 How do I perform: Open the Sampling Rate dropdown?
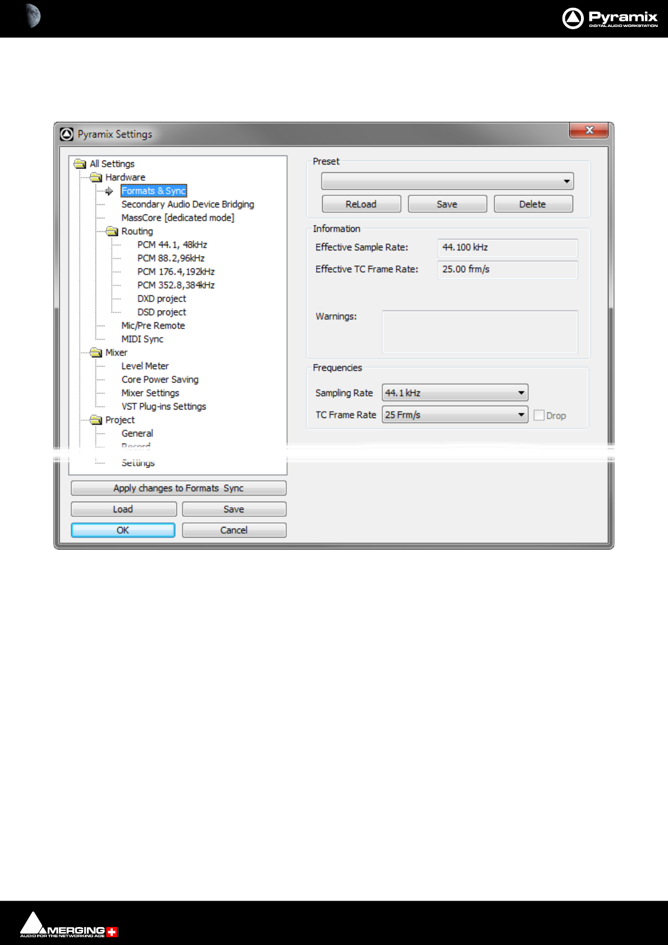tap(455, 393)
